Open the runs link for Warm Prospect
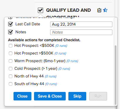 [72, 61]
